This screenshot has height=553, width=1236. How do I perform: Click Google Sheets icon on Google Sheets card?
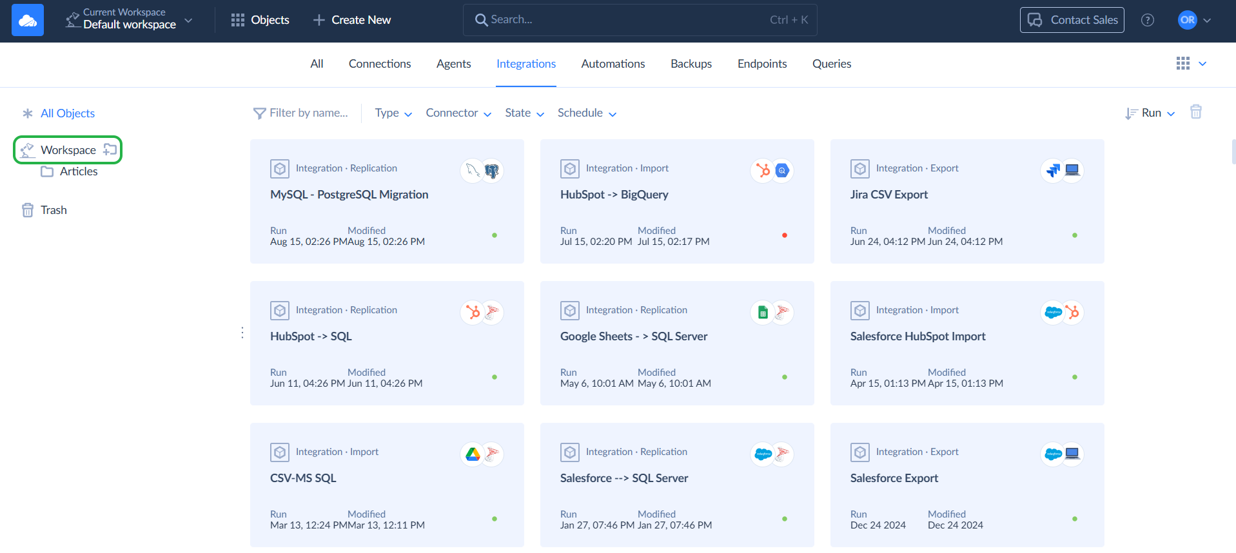point(763,313)
